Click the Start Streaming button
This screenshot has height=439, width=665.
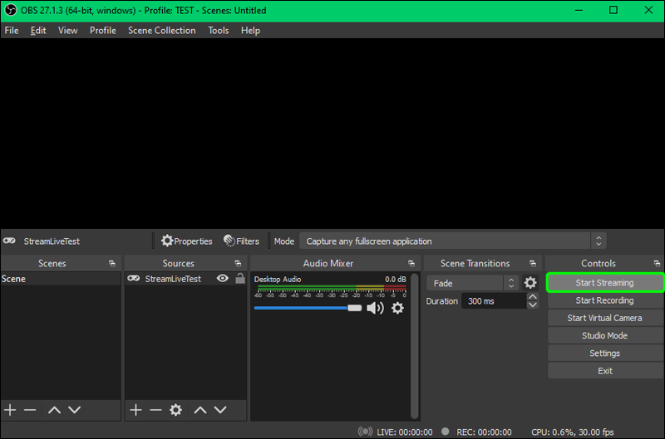click(604, 283)
